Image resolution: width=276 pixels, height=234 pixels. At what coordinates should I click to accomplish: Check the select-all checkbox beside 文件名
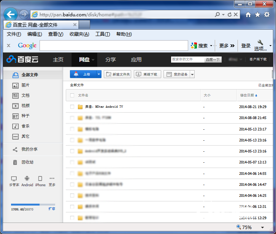(72, 95)
